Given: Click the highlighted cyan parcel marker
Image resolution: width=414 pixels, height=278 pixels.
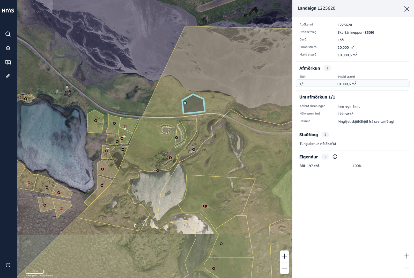Looking at the screenshot, I should 185,103.
